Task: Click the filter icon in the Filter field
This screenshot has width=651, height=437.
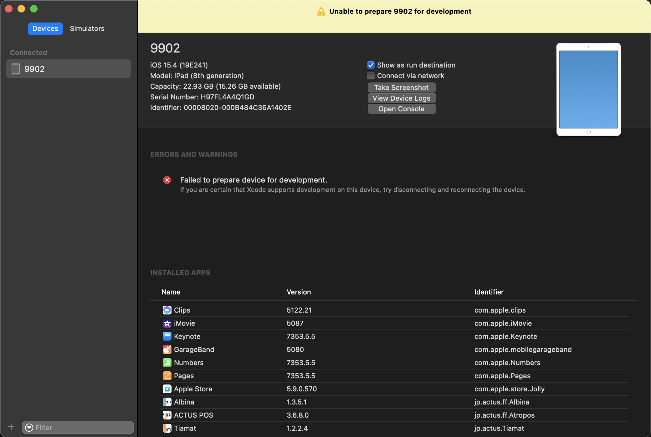Action: click(x=29, y=428)
